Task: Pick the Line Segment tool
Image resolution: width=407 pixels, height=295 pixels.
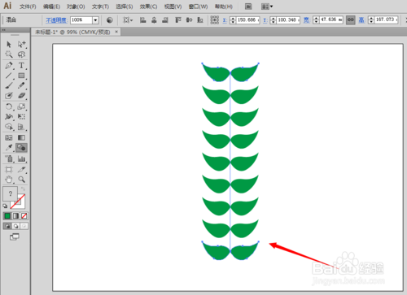Action: point(9,76)
